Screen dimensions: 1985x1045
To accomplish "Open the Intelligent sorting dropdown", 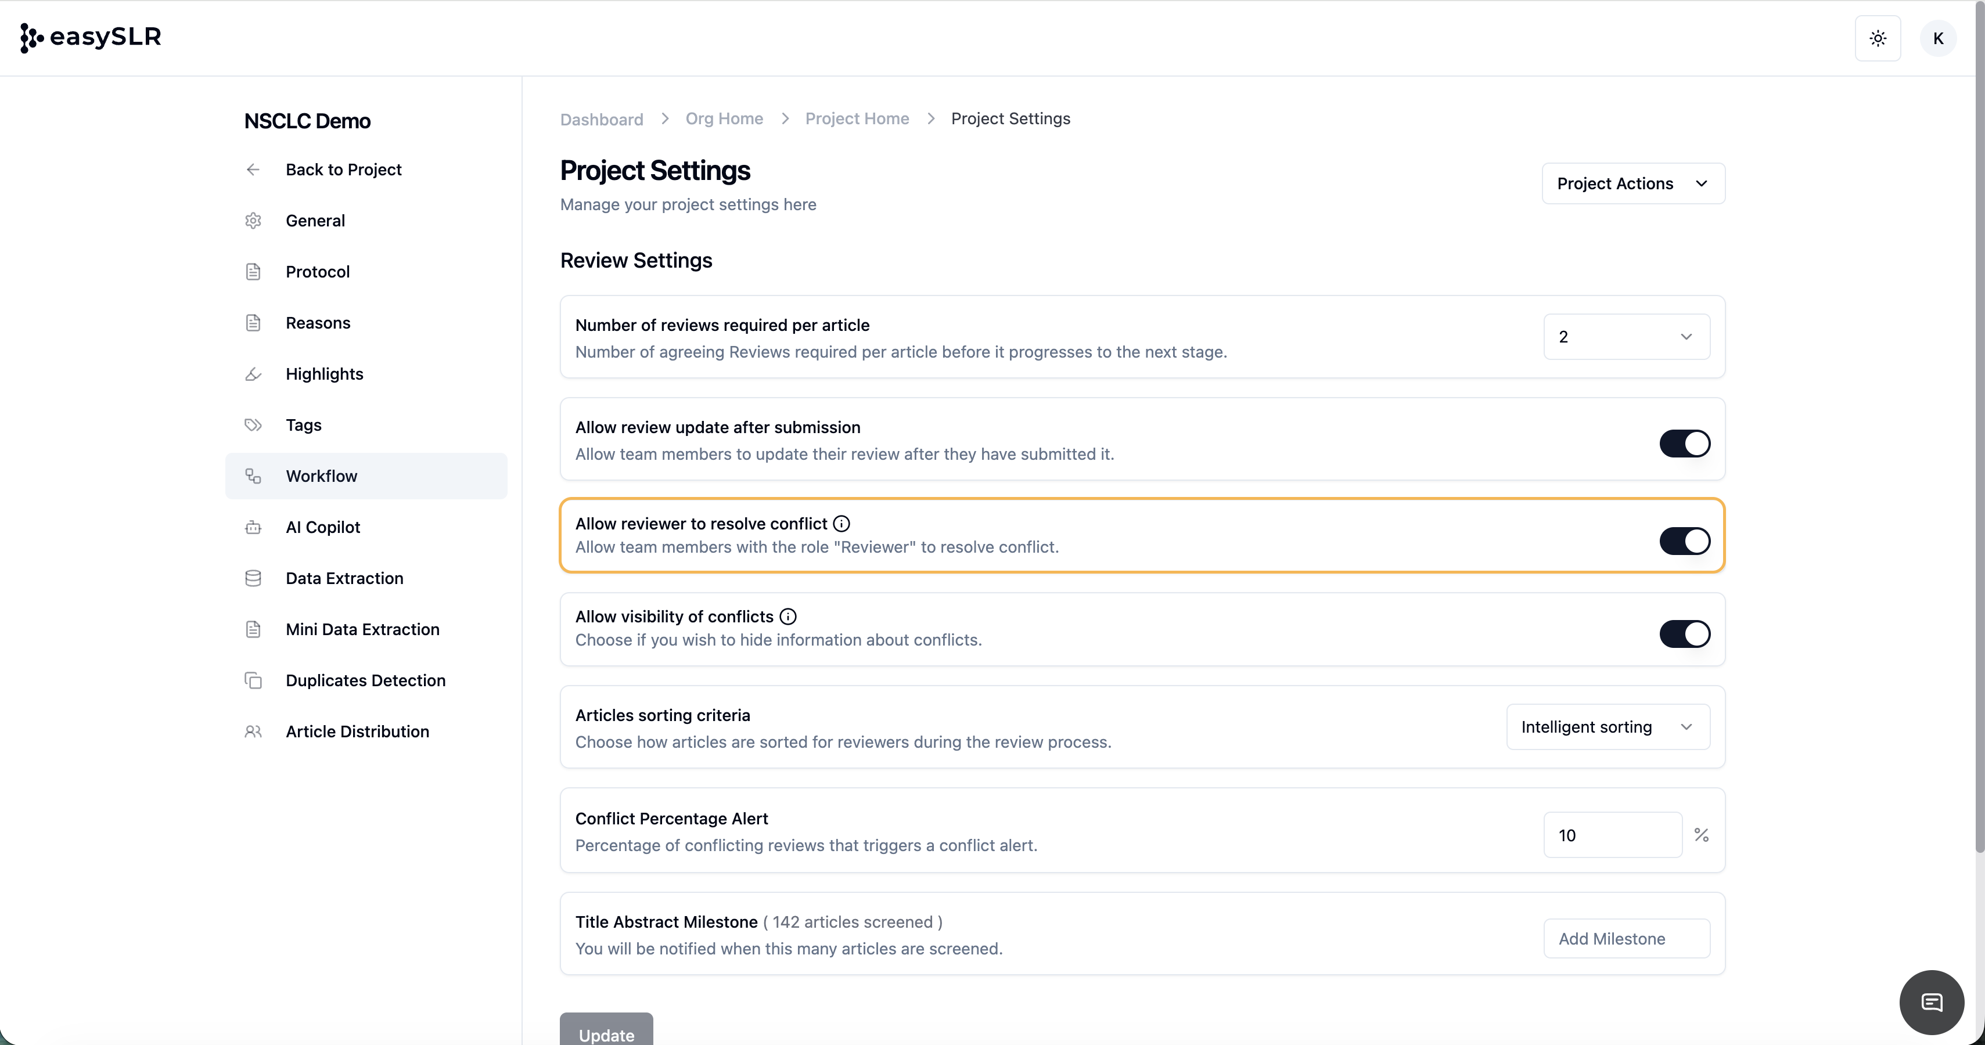I will 1608,727.
